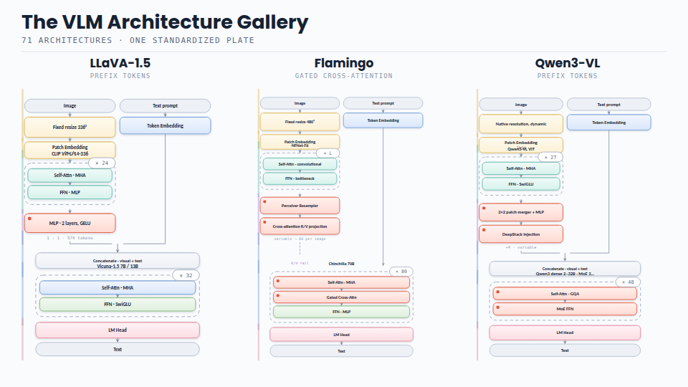Click the 1 : 1 · 576 tokens label
The width and height of the screenshot is (688, 387).
click(x=70, y=238)
